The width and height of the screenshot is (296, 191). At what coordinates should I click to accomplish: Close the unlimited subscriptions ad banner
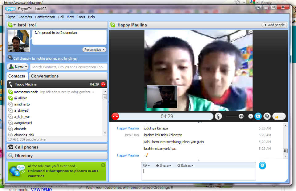pos(103,165)
